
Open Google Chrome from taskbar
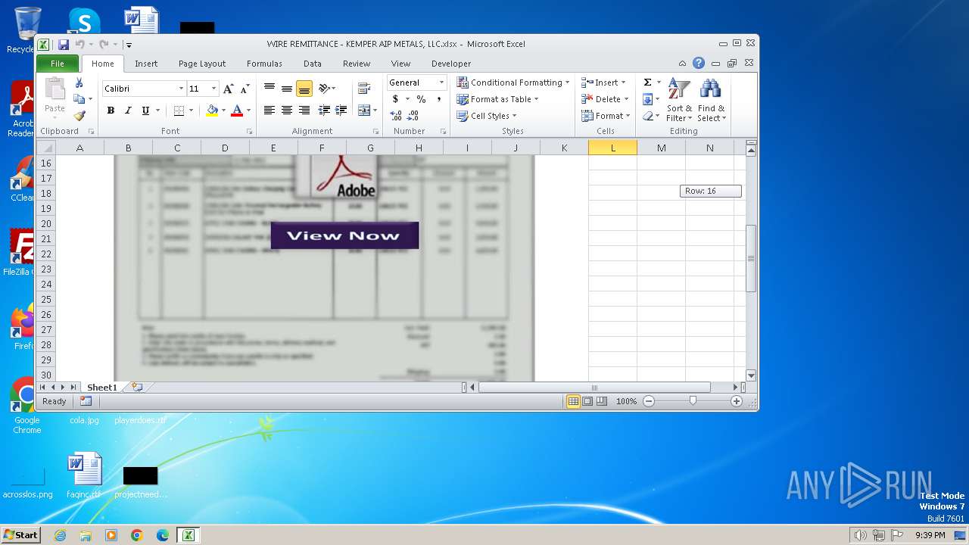tap(137, 535)
